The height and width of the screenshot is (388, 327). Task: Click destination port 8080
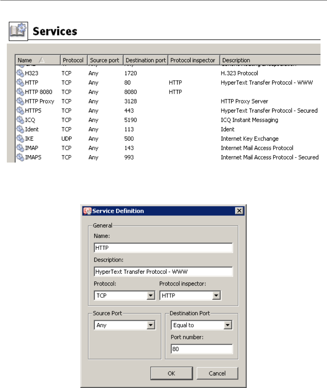(x=131, y=92)
